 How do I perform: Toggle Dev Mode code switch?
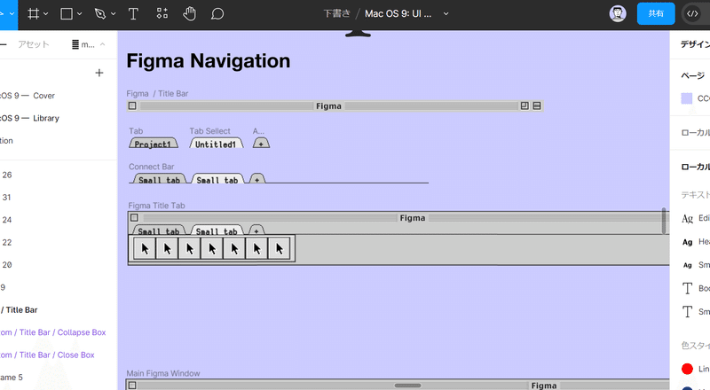pos(693,13)
